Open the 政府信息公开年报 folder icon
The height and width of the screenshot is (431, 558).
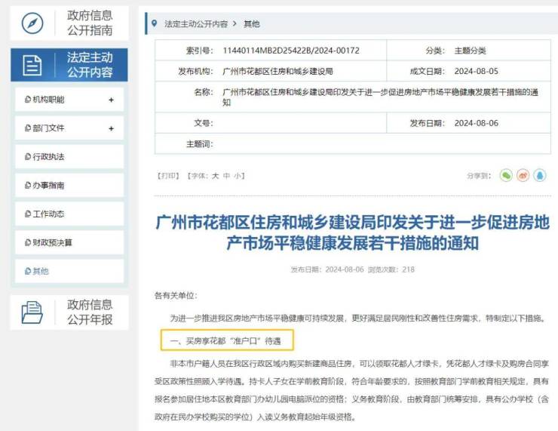click(x=32, y=312)
